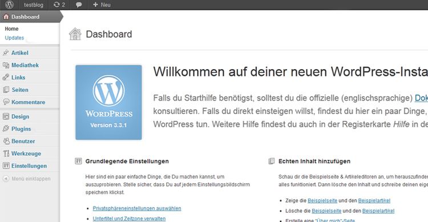This screenshot has width=428, height=222.
Task: Open the Artikel menu
Action: (20, 53)
